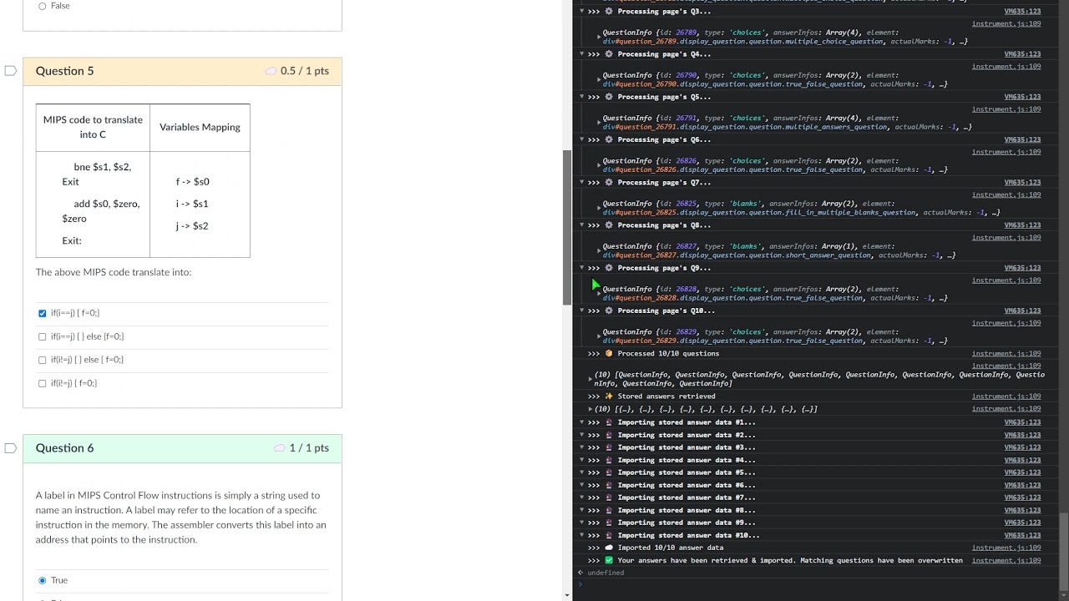
Task: Click 'Variables Mapping' table header cell
Action: 200,127
